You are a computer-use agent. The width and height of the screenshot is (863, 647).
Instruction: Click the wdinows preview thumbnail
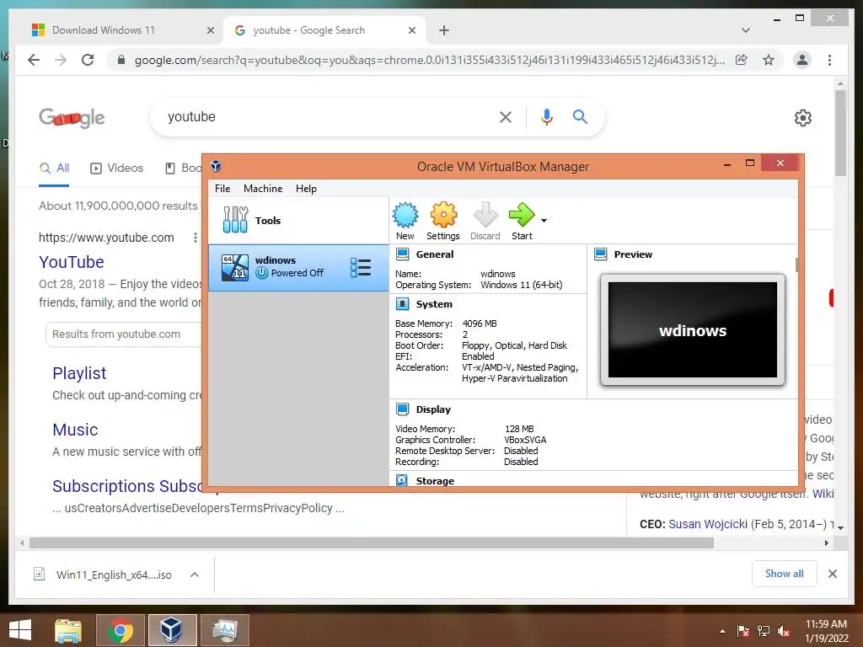[x=693, y=329]
